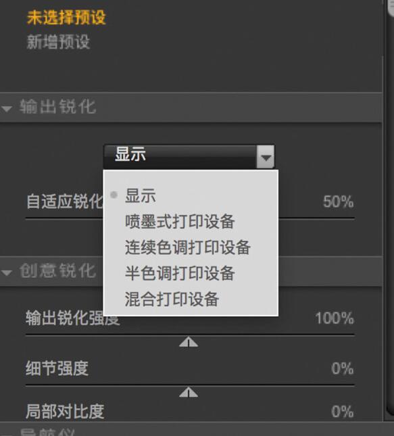Click the 自适应锐化 50% value

pos(339,201)
